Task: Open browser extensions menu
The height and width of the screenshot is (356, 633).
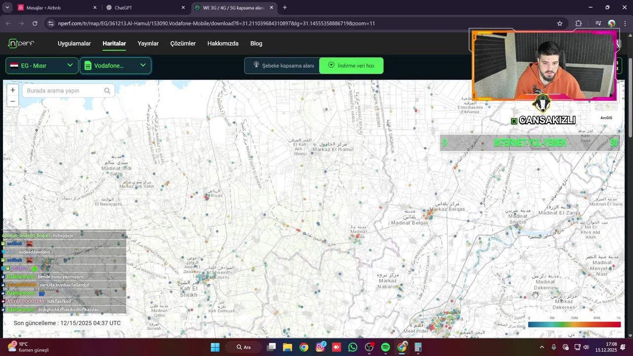Action: pyautogui.click(x=579, y=23)
